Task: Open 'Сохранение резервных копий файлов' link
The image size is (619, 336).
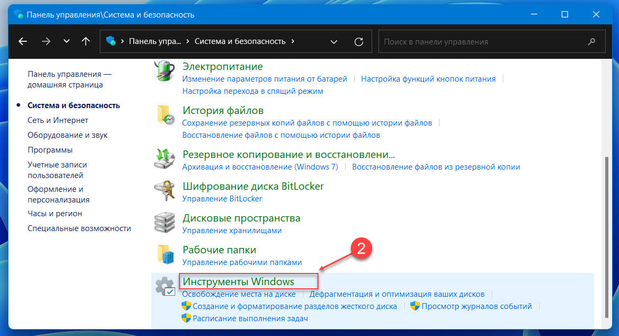Action: [x=307, y=123]
